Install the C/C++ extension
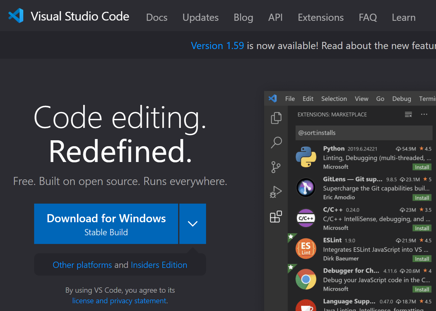Image resolution: width=436 pixels, height=311 pixels. tap(422, 228)
